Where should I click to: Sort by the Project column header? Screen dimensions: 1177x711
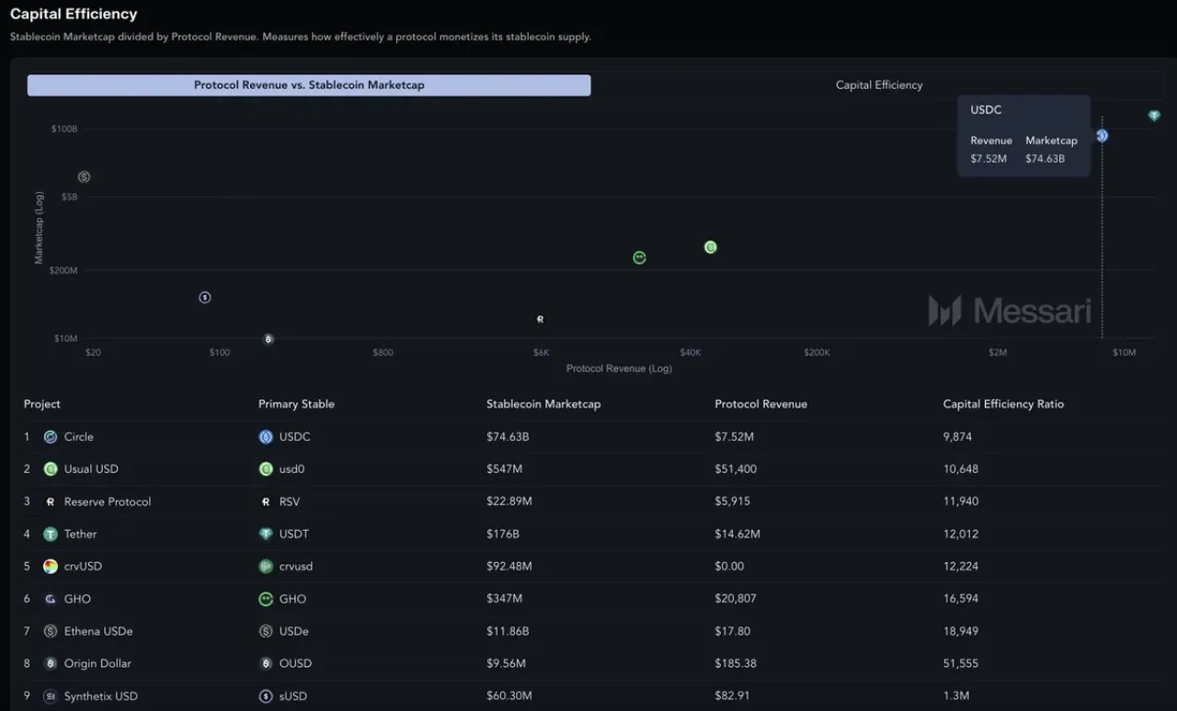(x=42, y=404)
